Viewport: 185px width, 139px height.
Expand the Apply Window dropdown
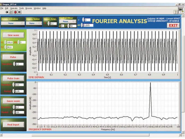[13, 23]
